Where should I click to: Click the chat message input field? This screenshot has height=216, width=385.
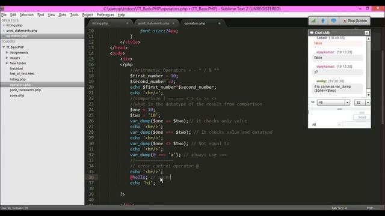pyautogui.click(x=330, y=115)
